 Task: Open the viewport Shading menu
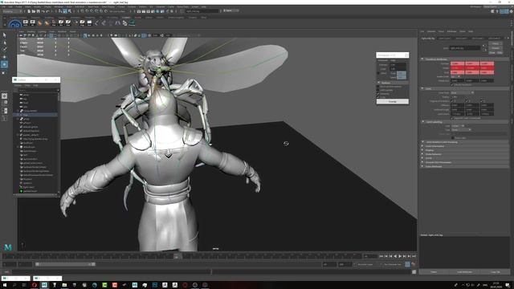point(31,31)
